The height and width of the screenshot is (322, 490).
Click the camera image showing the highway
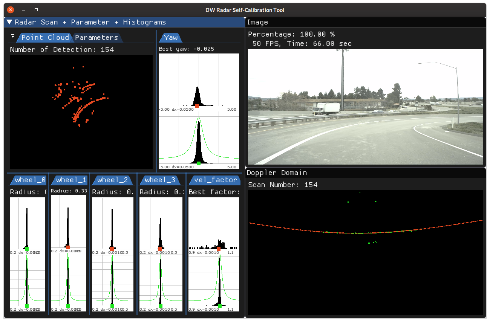(x=366, y=107)
